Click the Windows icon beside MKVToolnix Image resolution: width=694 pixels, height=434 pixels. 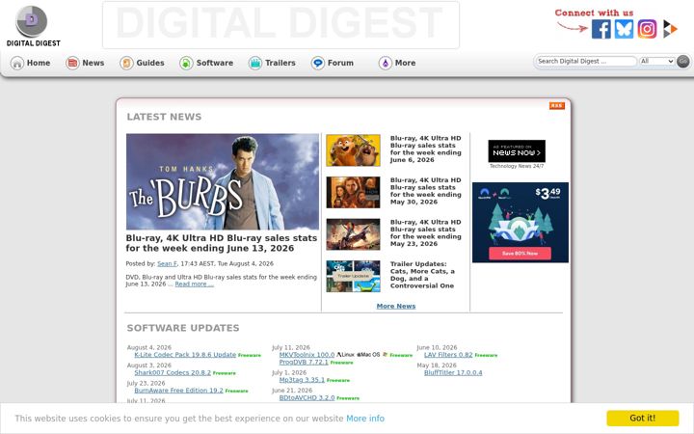click(385, 355)
